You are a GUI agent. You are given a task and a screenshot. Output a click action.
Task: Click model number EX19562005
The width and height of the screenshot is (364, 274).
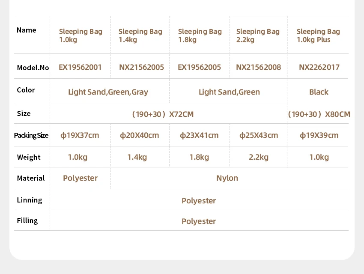199,67
